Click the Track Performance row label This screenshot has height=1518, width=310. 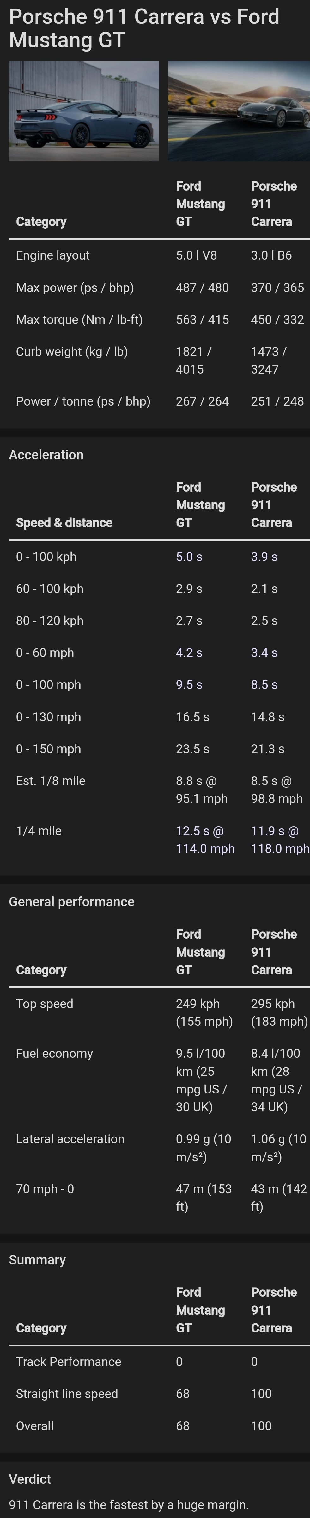pyautogui.click(x=68, y=1362)
